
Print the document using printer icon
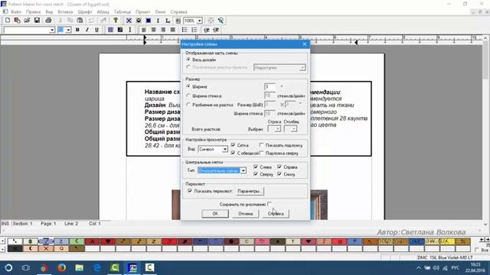pos(48,21)
